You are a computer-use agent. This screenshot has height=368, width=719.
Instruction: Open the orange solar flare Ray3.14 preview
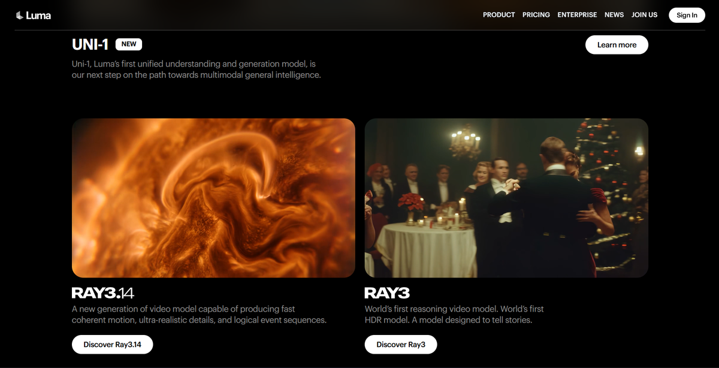(213, 198)
